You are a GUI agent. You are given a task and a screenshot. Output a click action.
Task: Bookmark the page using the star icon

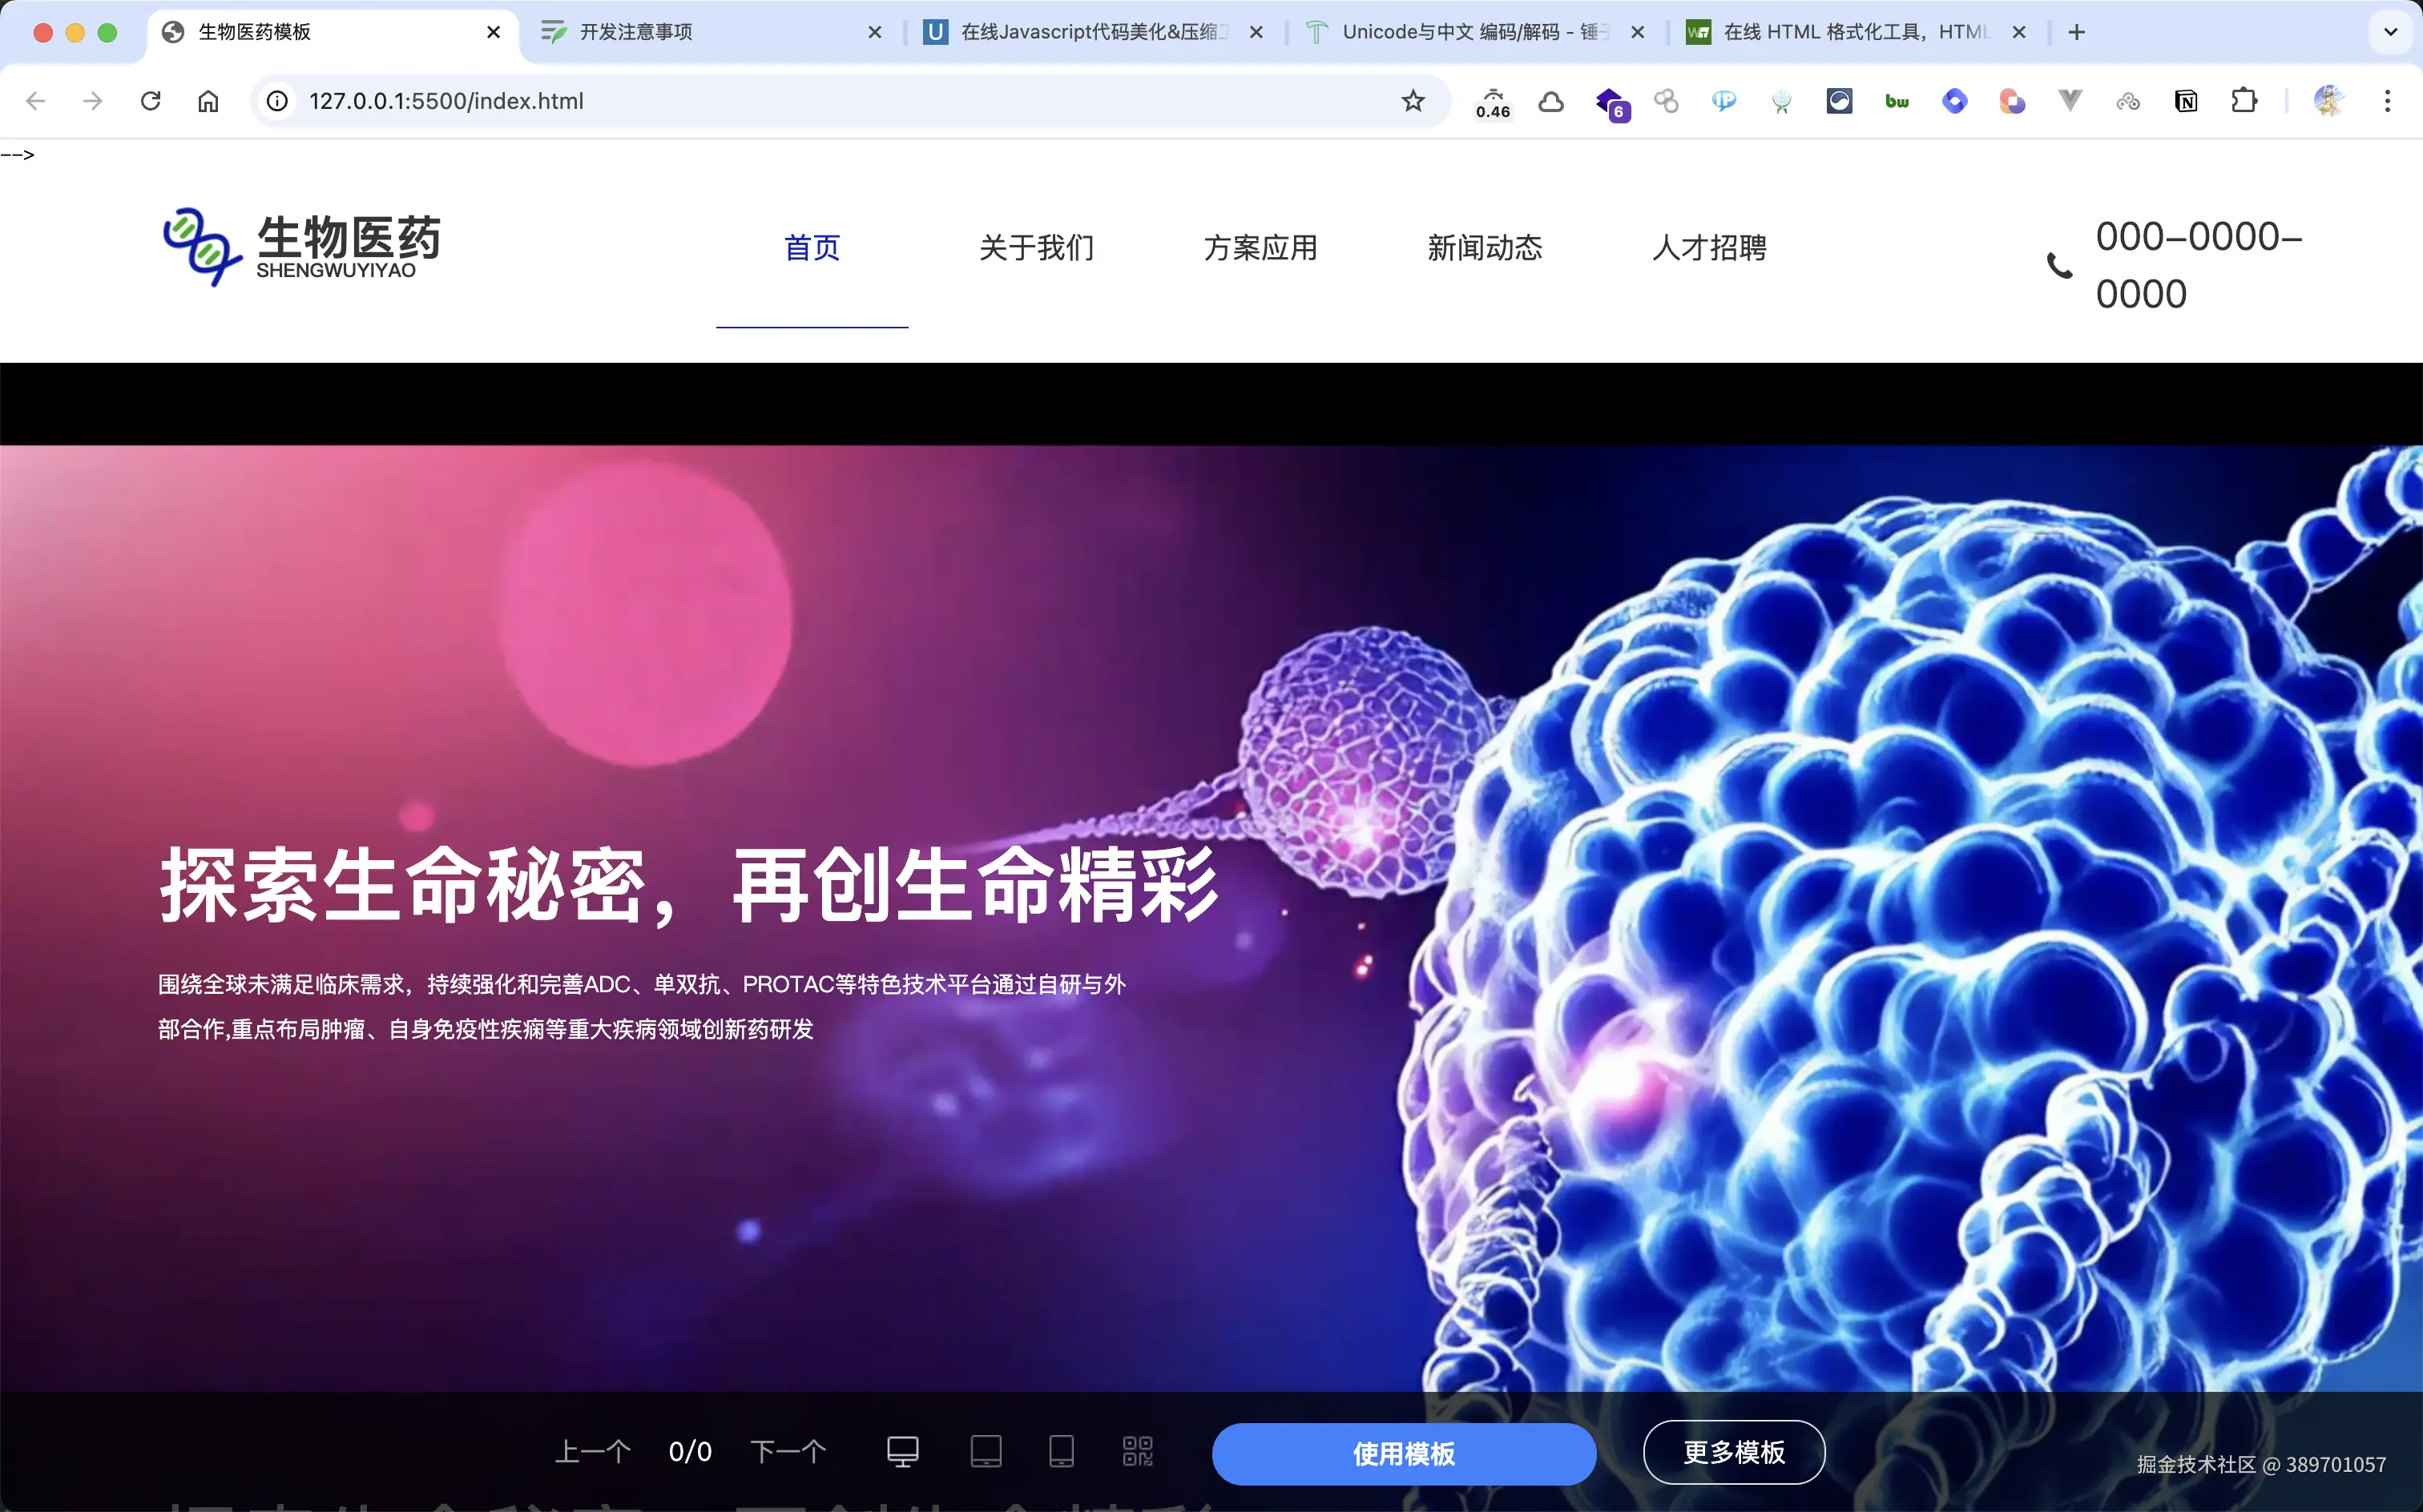(1412, 100)
